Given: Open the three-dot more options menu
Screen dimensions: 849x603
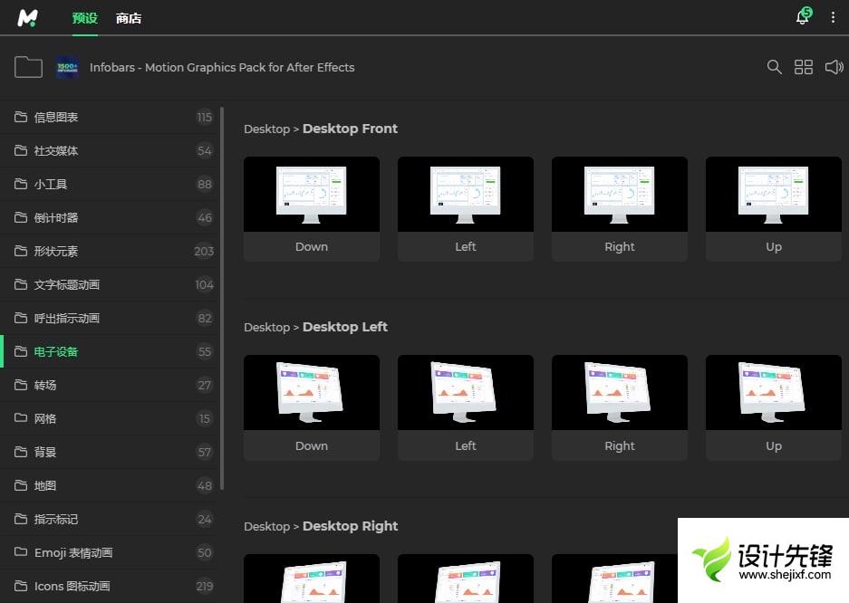Looking at the screenshot, I should 833,17.
